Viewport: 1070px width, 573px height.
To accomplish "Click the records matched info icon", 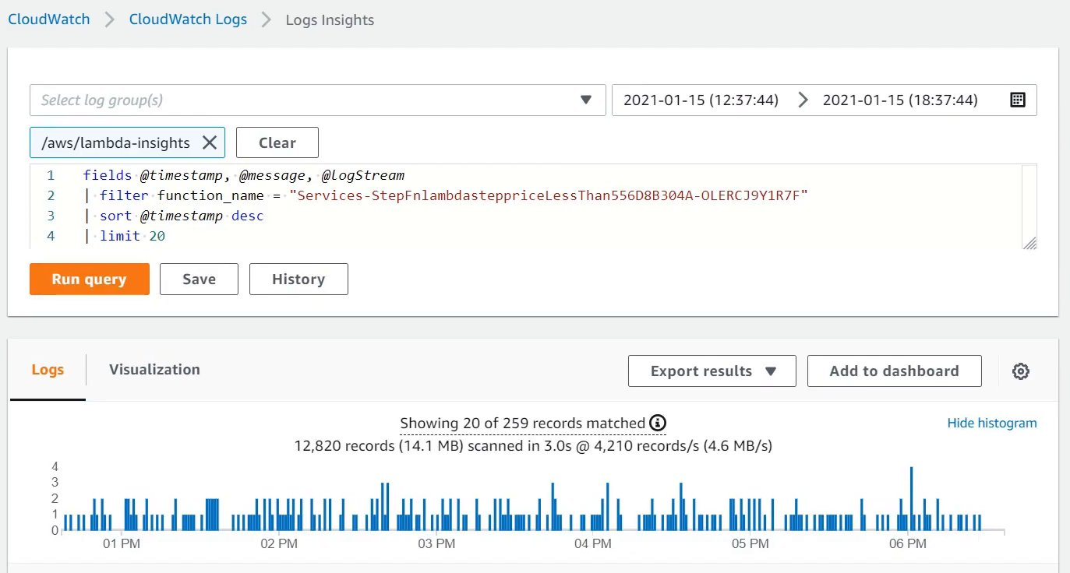I will click(657, 423).
